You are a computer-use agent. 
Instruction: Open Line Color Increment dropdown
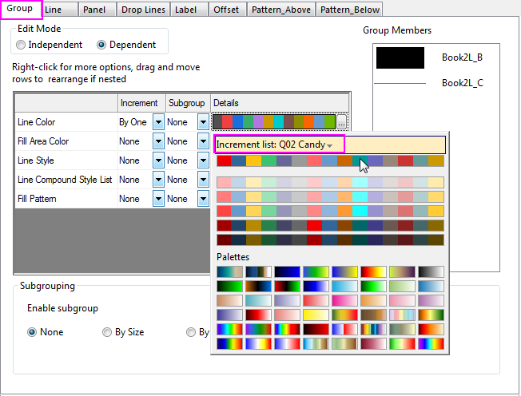(158, 122)
